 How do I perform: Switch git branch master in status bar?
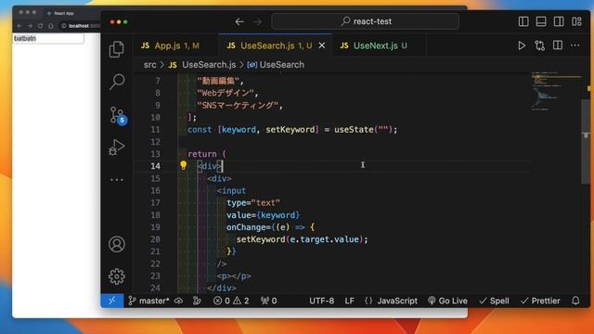pos(148,301)
